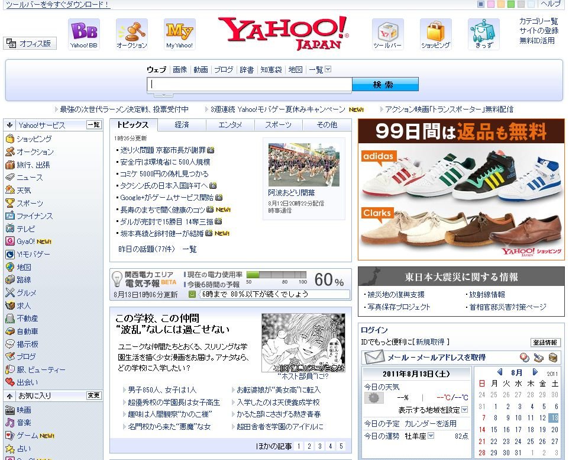Screen dimensions: 569x460
Task: Open page 3 of ほかの記事
Action: point(320,446)
